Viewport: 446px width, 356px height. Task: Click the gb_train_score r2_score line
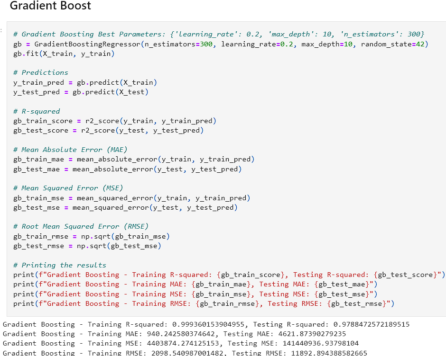(x=115, y=121)
